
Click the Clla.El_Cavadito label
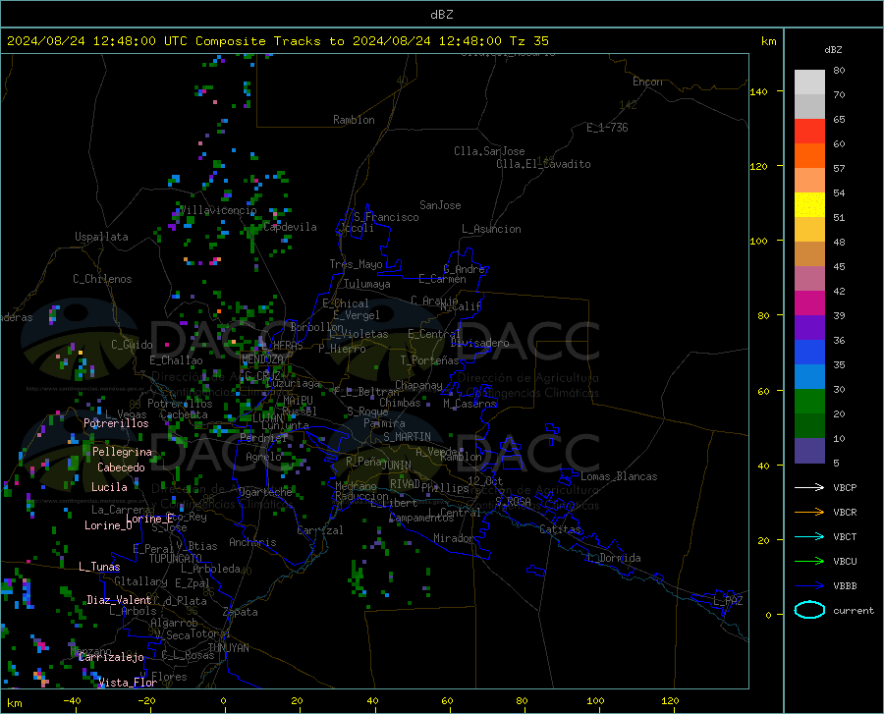point(543,164)
